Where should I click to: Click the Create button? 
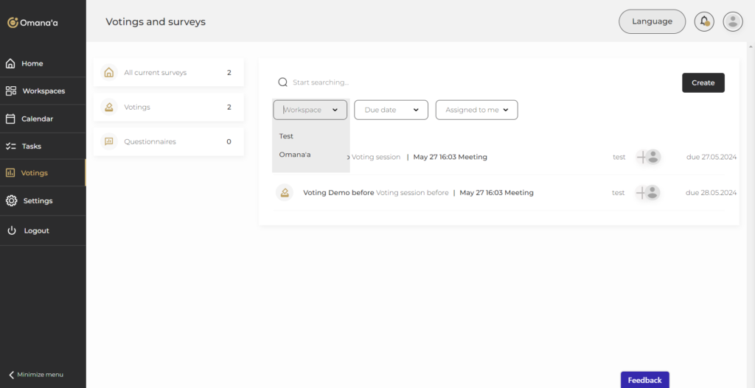[x=703, y=82]
